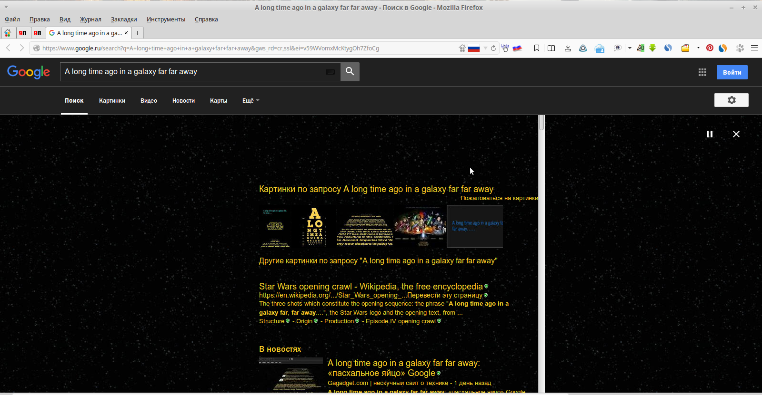Screen dimensions: 762x395
Task: Click the gray house icon inside the address bar
Action: pos(462,48)
